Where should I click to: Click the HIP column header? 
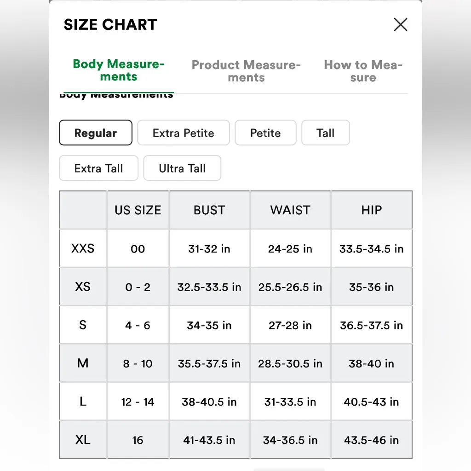pyautogui.click(x=372, y=210)
